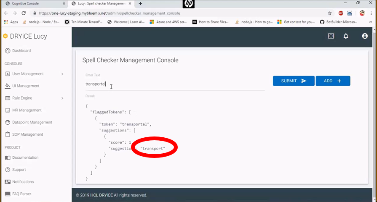This screenshot has height=202, width=377.
Task: Reload the browser page
Action: [24, 13]
